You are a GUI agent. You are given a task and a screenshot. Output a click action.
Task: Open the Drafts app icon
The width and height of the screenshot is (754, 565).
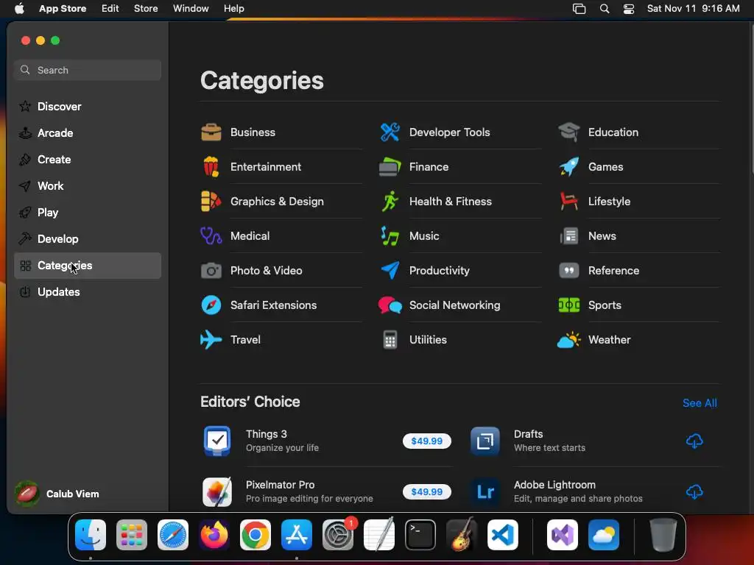(x=485, y=441)
